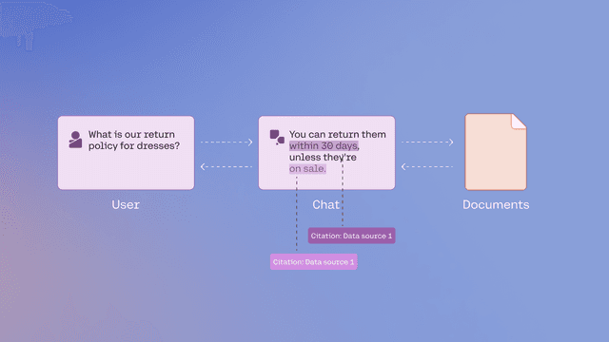Viewport: 609px width, 342px height.
Task: Click left arrow from Chat to User
Action: coord(226,167)
